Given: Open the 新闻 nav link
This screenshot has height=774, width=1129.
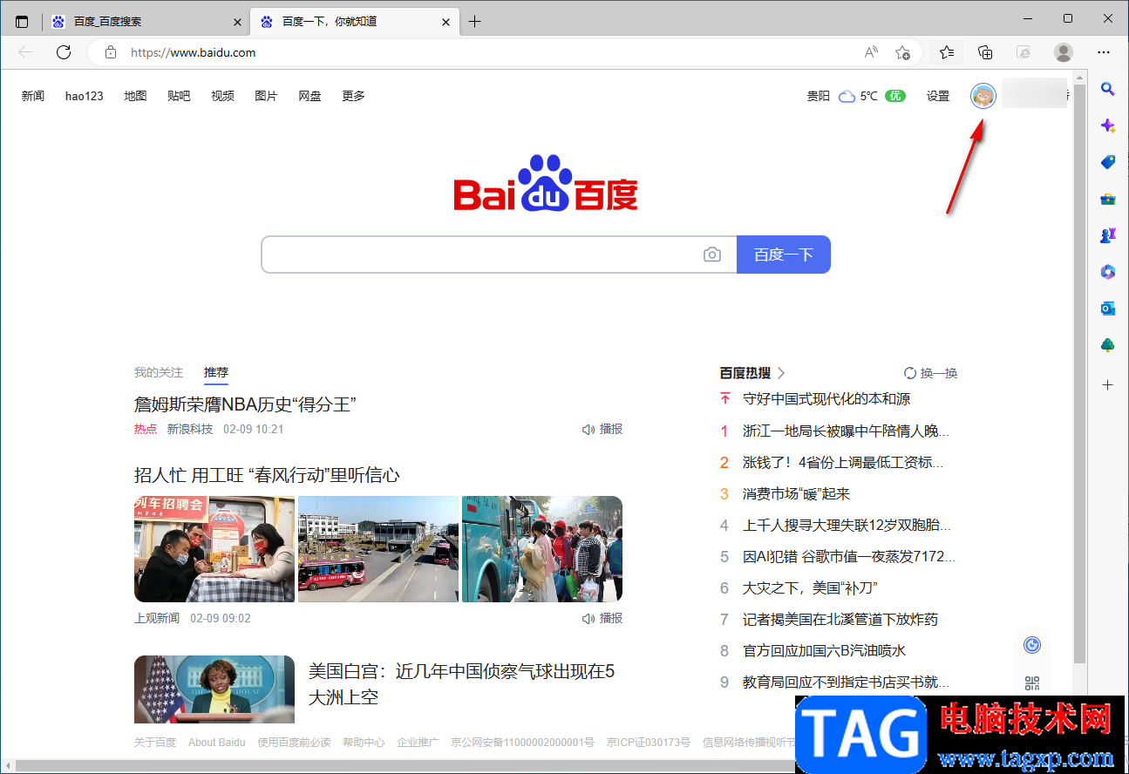Looking at the screenshot, I should click(x=33, y=96).
